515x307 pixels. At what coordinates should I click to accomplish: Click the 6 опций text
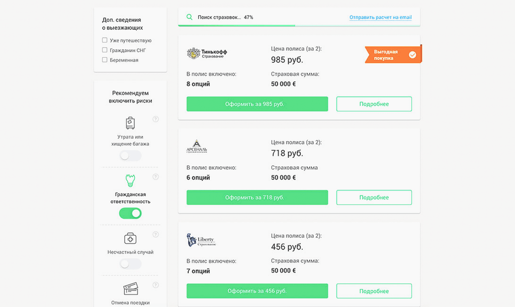(x=198, y=177)
